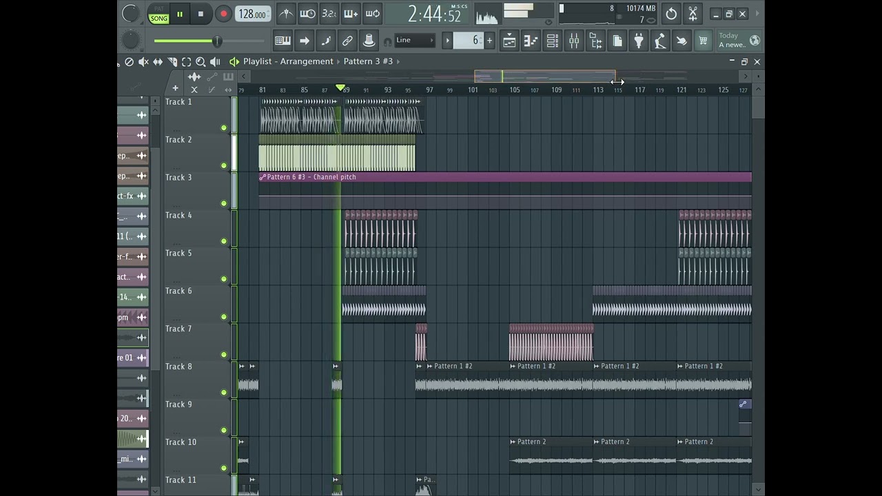Click the Arrangement breadcrumb in playlist title
The height and width of the screenshot is (496, 882).
(x=307, y=61)
